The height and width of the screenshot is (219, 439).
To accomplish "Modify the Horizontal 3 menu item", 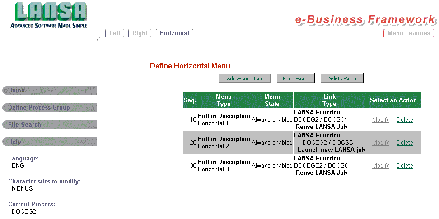I will point(380,166).
